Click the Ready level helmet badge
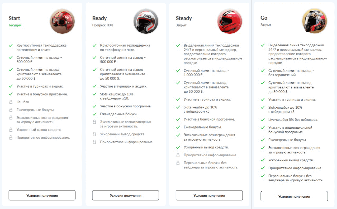The height and width of the screenshot is (209, 337). coord(146,21)
